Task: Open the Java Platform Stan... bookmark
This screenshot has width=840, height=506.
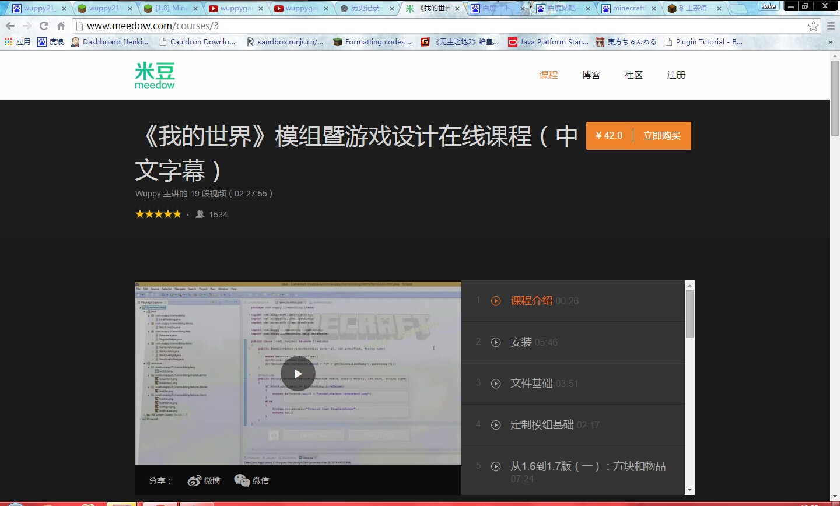Action: pyautogui.click(x=548, y=42)
